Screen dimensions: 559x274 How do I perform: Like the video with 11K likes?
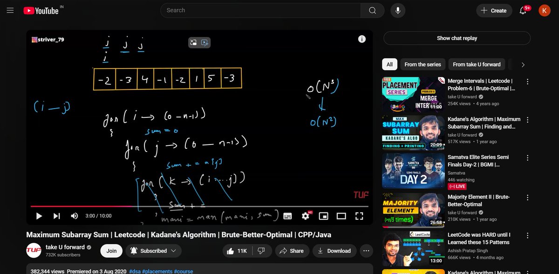pyautogui.click(x=237, y=251)
